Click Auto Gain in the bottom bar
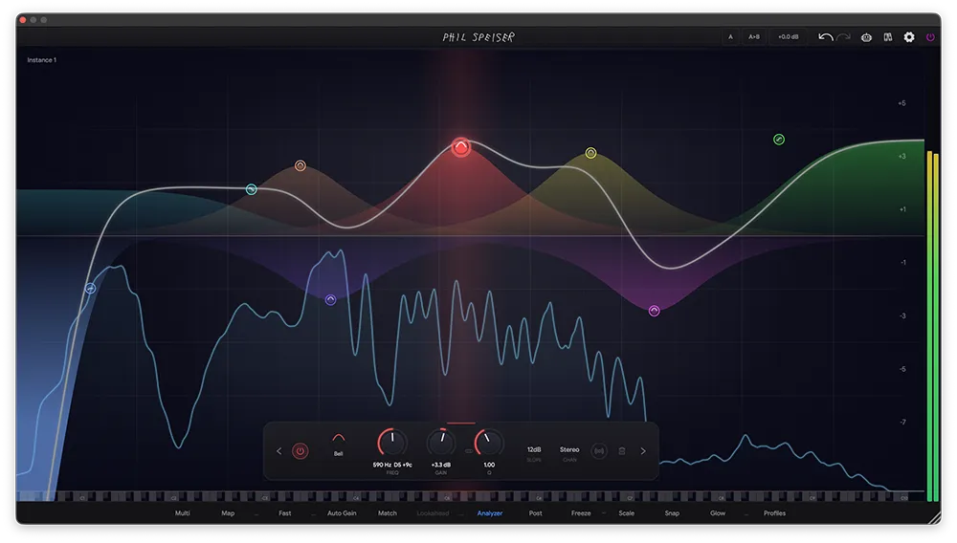The image size is (957, 543). (342, 513)
